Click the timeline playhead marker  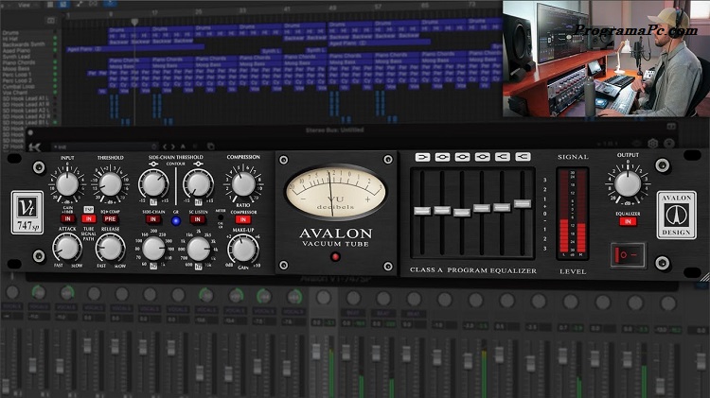[134, 22]
